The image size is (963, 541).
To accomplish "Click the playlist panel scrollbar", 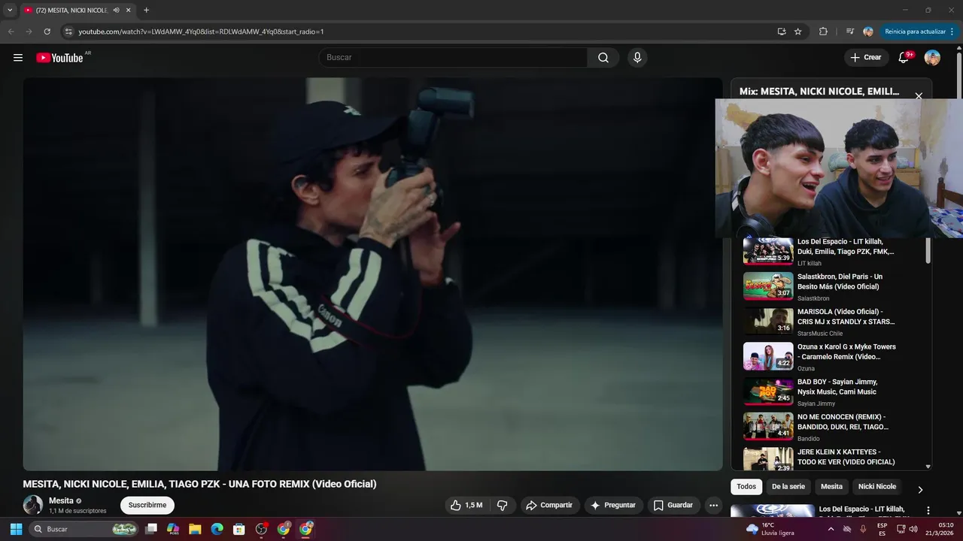I will [x=928, y=251].
